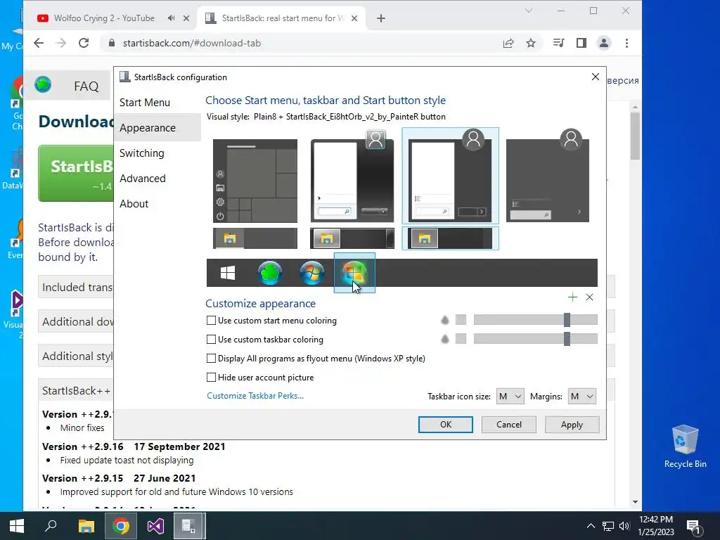Select the Windows 10 tiles start menu style
This screenshot has width=720, height=540.
coord(255,181)
